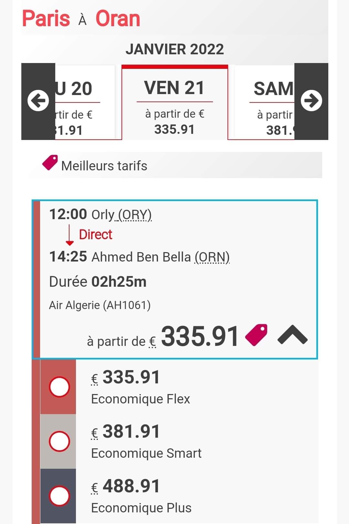The height and width of the screenshot is (524, 349).
Task: Click the Meilleurs tarifs price tag icon
Action: click(x=50, y=163)
